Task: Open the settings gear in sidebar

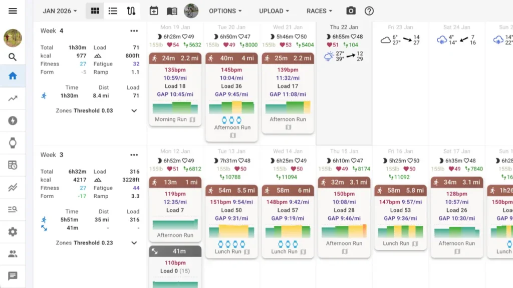Action: coord(13,231)
